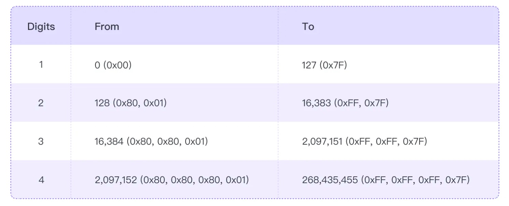The width and height of the screenshot is (509, 206).
Task: Click the 16,384 From value cell
Action: [151, 141]
